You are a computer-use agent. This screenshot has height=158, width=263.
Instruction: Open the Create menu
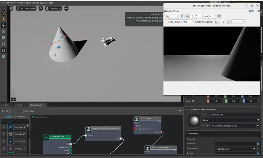[13, 3]
